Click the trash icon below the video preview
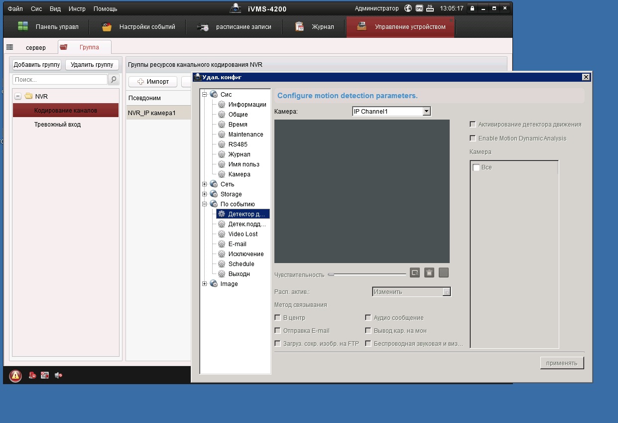The height and width of the screenshot is (423, 618). 429,273
